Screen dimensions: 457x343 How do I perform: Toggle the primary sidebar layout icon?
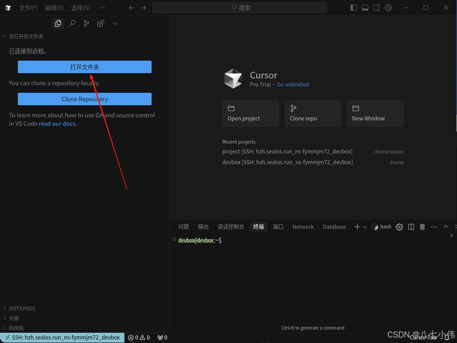(354, 8)
